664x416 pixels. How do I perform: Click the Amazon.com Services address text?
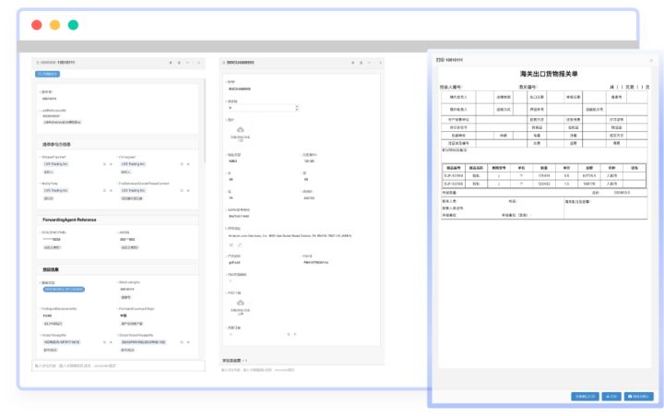coord(290,235)
